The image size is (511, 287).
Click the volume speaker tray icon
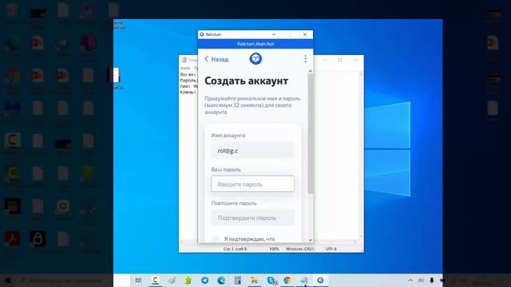(421, 280)
